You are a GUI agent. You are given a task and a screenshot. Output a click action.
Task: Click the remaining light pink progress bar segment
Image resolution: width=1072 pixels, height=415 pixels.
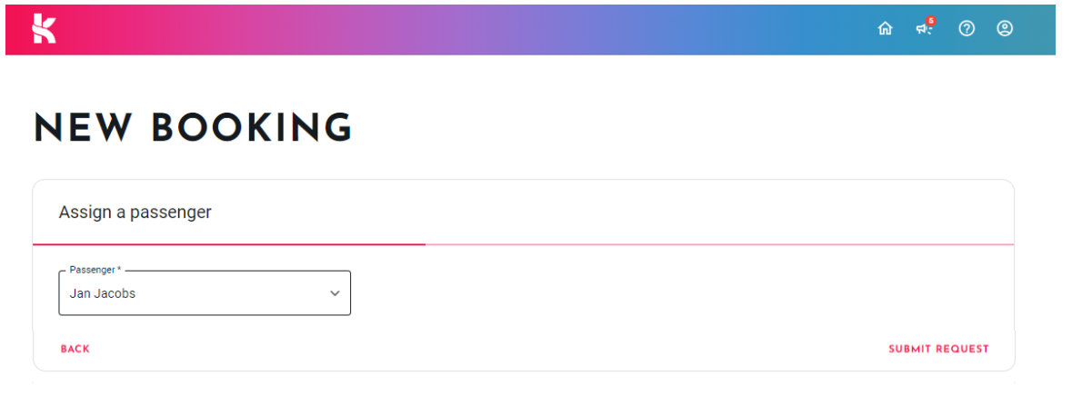tap(719, 243)
